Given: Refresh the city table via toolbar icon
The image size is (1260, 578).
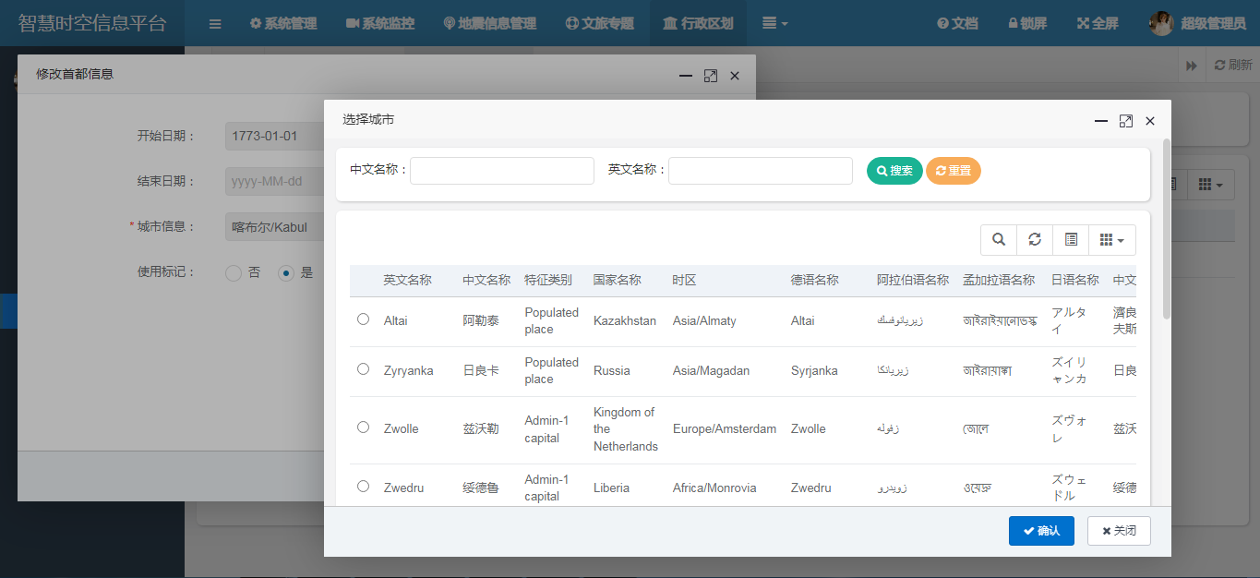Looking at the screenshot, I should [1035, 239].
